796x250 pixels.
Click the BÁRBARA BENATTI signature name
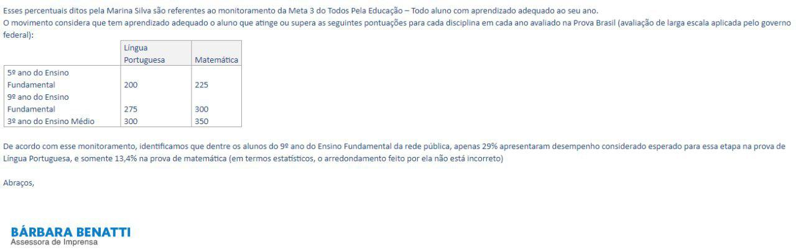[x=71, y=232]
